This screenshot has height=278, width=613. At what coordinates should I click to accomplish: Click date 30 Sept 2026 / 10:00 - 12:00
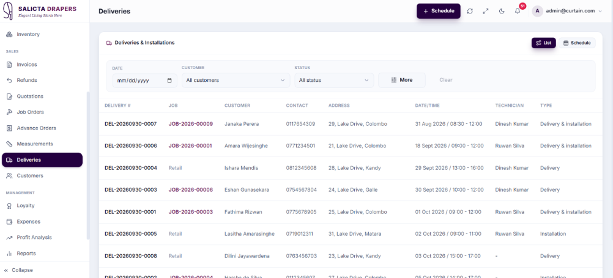(x=449, y=190)
